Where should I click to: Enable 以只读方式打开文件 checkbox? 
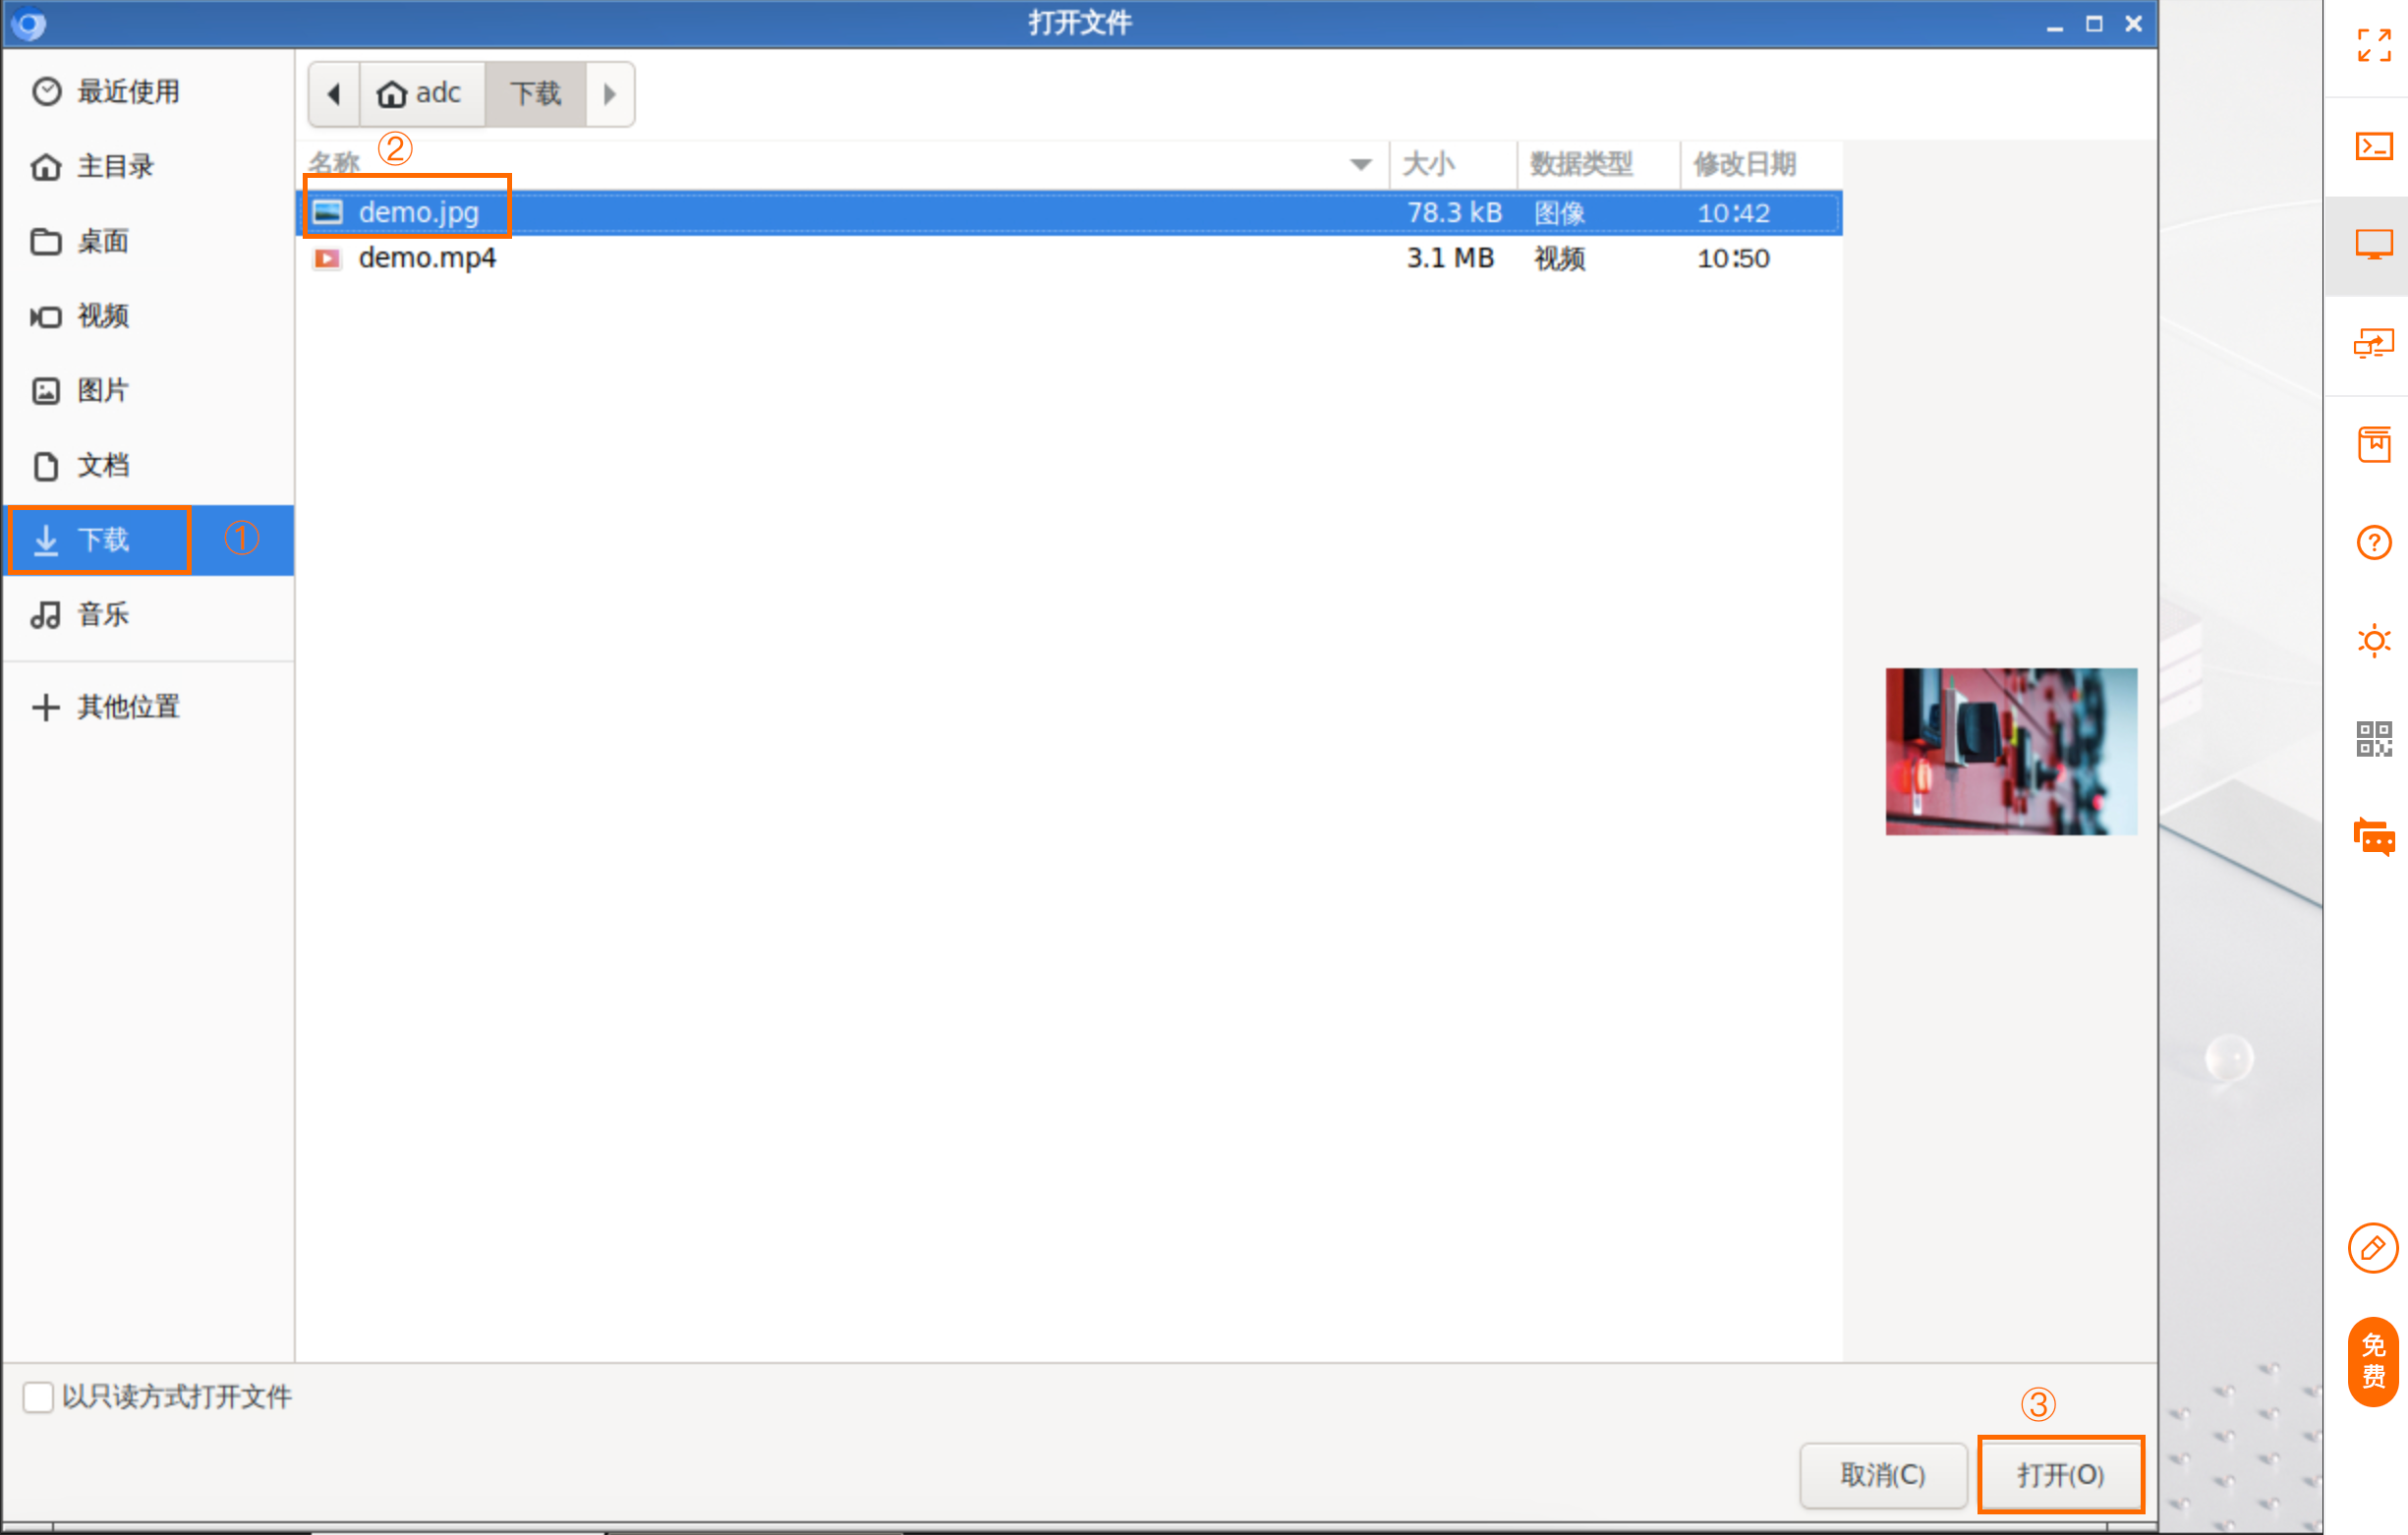38,1396
